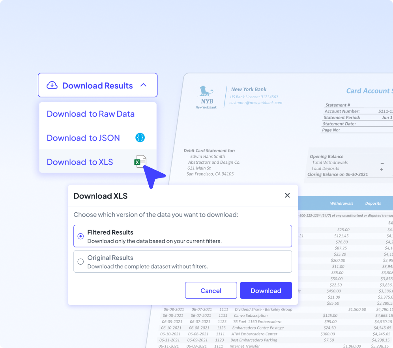Click the green Excel XLS file icon
The height and width of the screenshot is (348, 393).
click(141, 161)
